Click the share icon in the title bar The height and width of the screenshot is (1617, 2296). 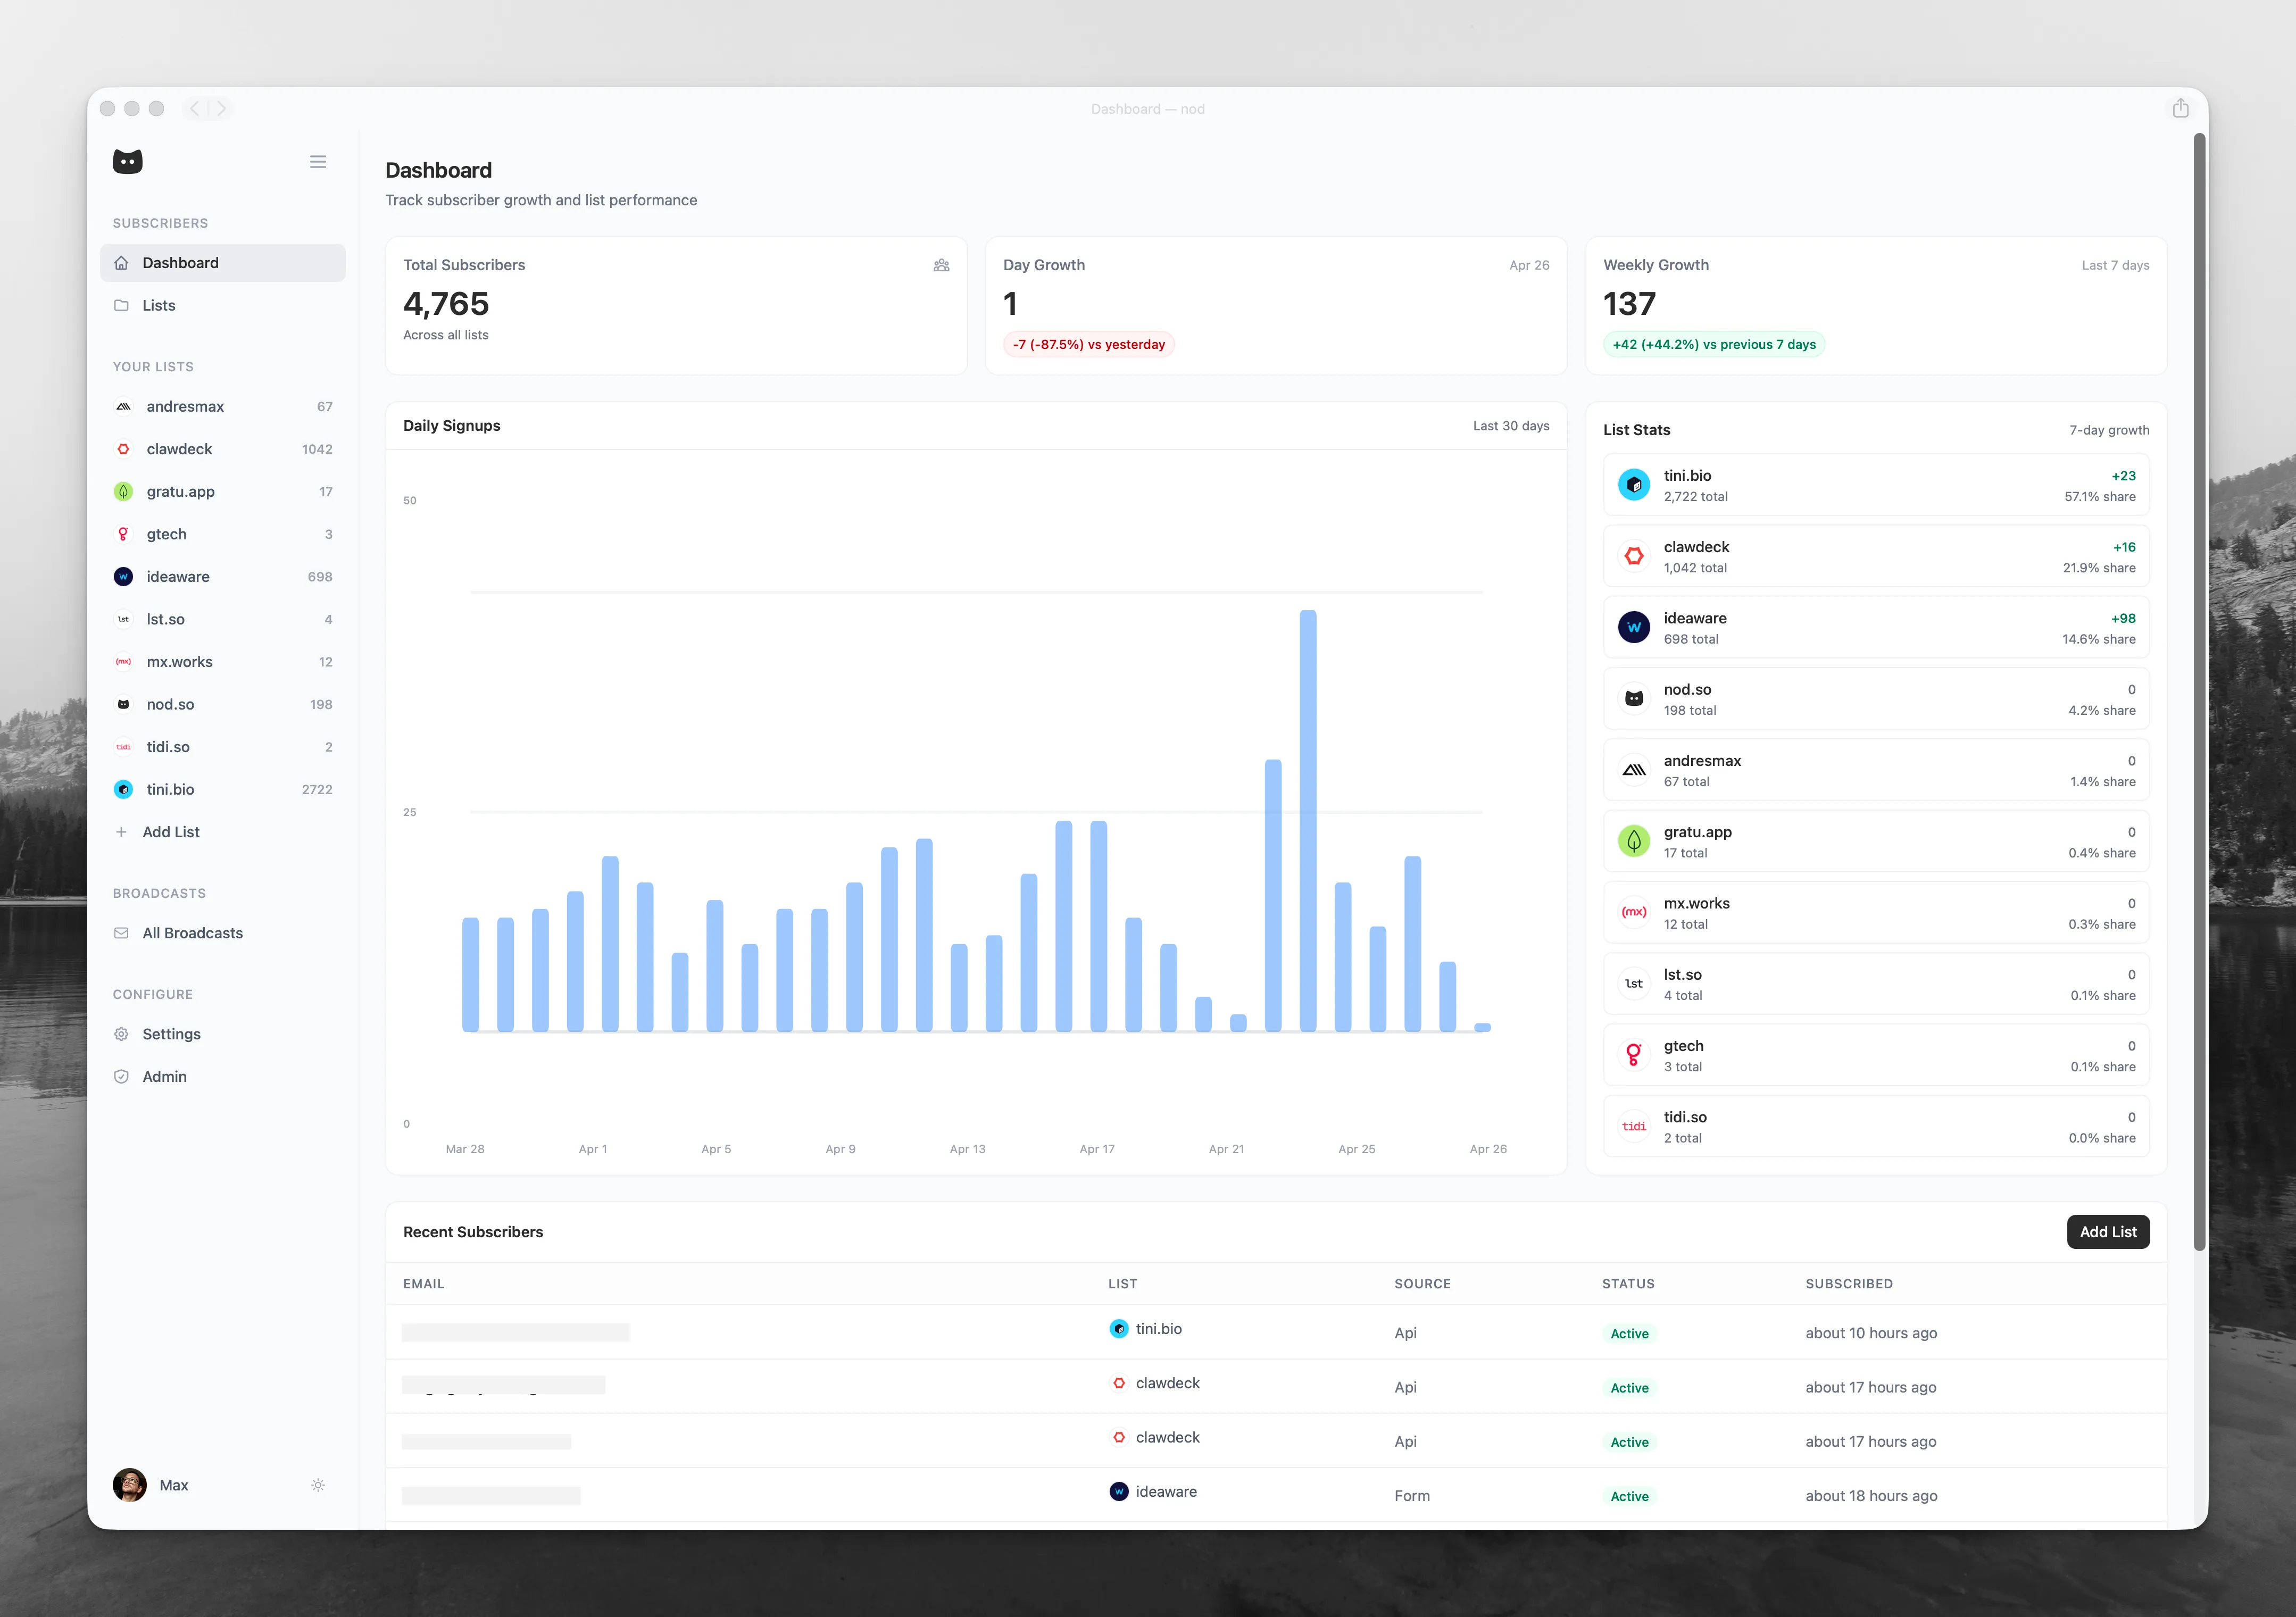2181,108
